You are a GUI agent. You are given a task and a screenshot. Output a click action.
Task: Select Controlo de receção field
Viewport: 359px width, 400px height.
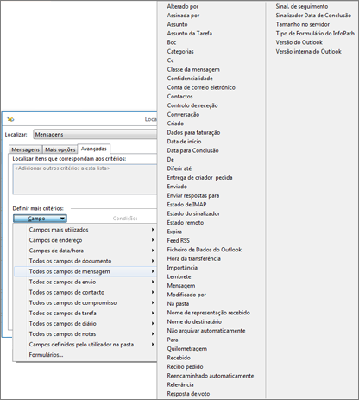192,105
